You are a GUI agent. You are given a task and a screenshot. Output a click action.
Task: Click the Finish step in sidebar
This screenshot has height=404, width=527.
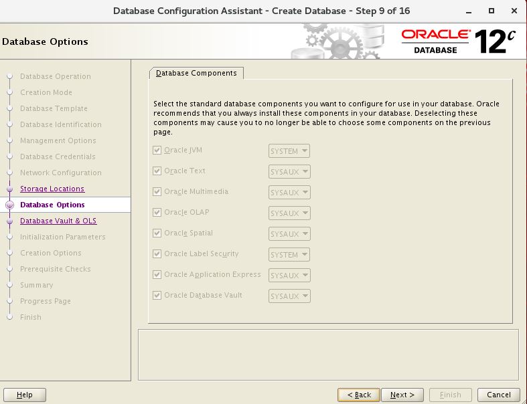pyautogui.click(x=31, y=317)
